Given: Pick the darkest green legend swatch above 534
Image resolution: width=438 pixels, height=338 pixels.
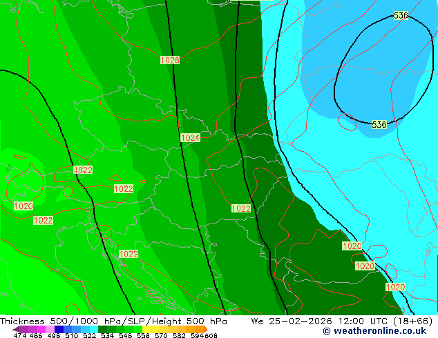Looking at the screenshot, I should pos(102,329).
